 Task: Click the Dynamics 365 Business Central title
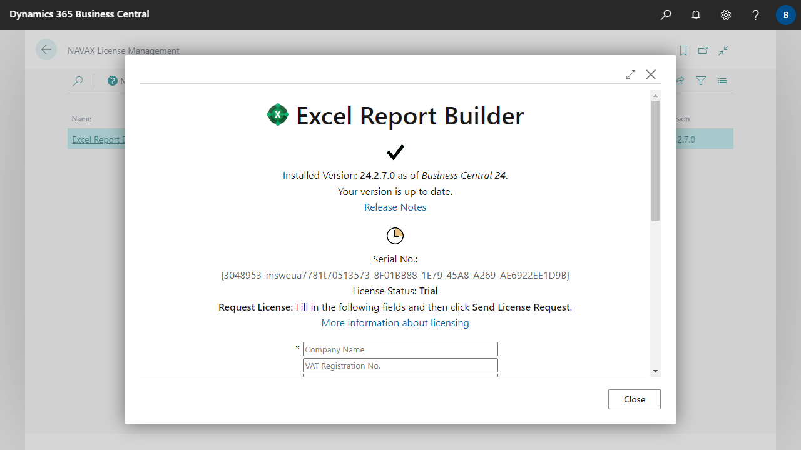[79, 14]
